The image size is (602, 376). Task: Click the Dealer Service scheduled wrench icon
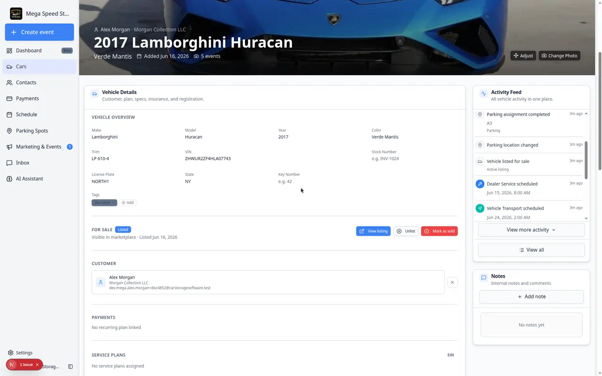coord(480,184)
